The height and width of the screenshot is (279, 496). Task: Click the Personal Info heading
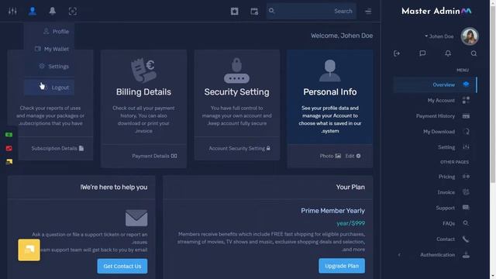[330, 92]
